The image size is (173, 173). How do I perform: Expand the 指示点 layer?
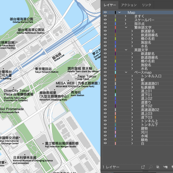(126, 24)
